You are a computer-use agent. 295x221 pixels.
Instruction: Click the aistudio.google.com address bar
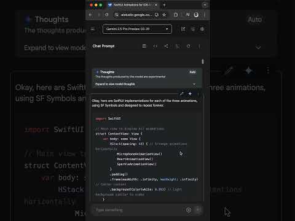click(136, 15)
